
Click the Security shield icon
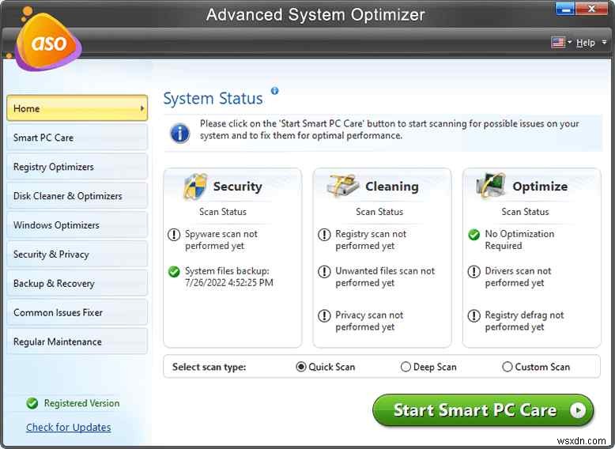click(195, 187)
